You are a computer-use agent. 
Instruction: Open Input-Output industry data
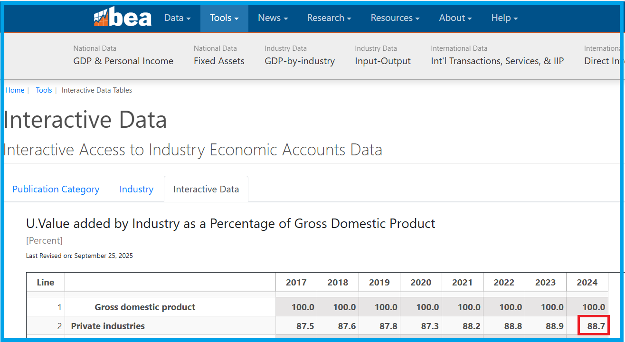pos(382,61)
